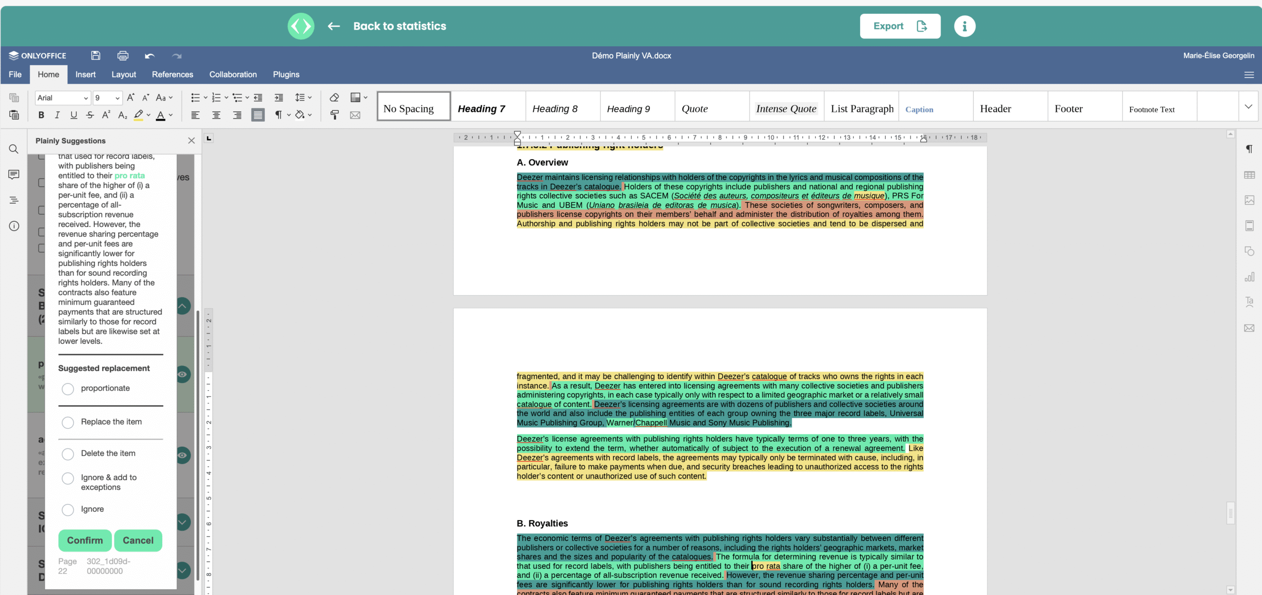Select 'Ignore & add to exceptions' option
1262x595 pixels.
click(68, 478)
